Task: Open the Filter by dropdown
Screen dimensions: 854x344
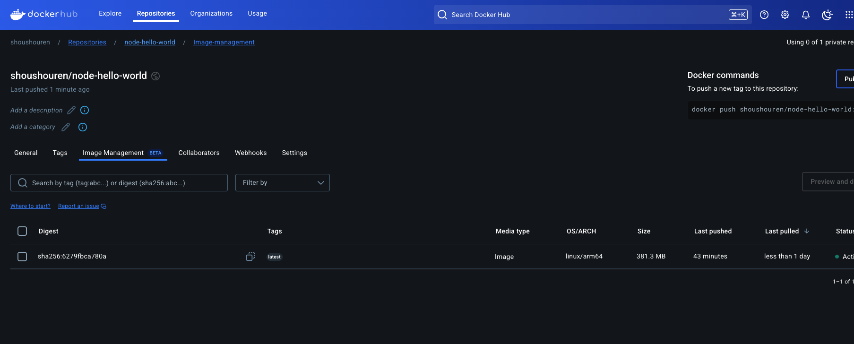Action: [x=283, y=182]
